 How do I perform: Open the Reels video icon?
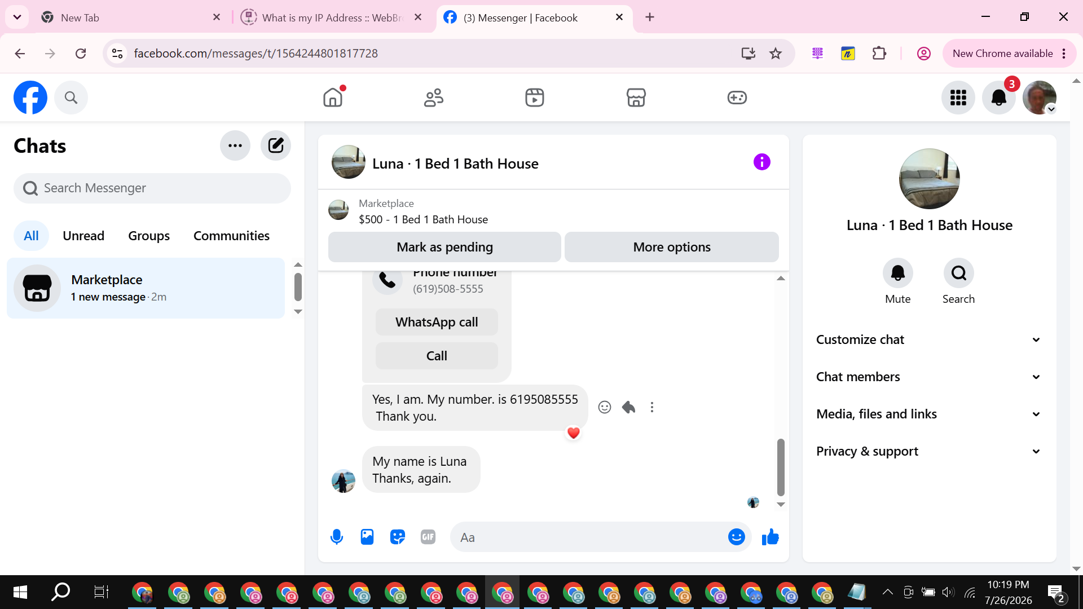coord(535,98)
